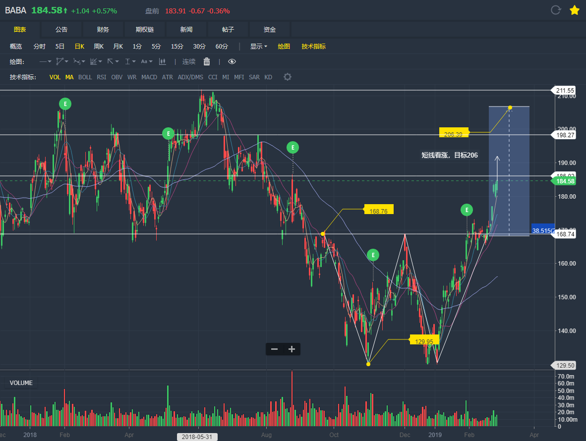Open the 期权链 option chain tab
Screen dimensions: 586x441
(x=145, y=30)
